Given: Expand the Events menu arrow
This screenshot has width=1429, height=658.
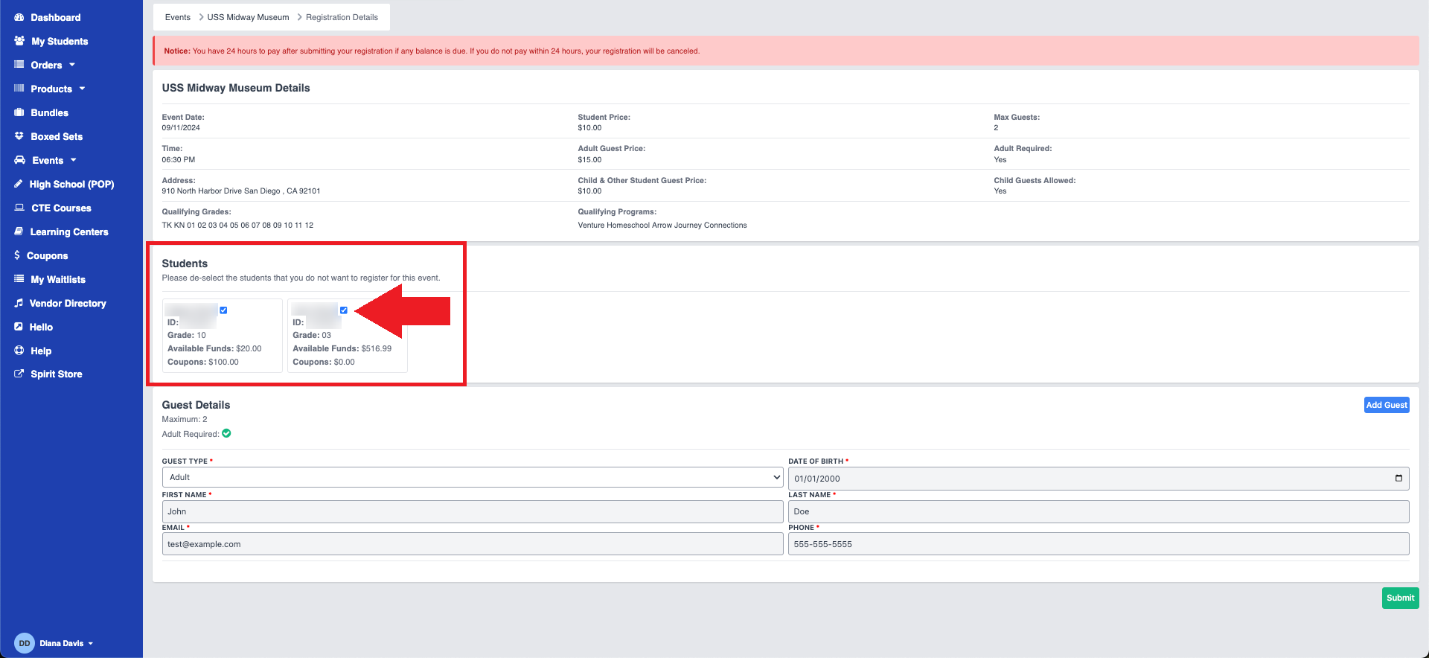Looking at the screenshot, I should coord(74,160).
